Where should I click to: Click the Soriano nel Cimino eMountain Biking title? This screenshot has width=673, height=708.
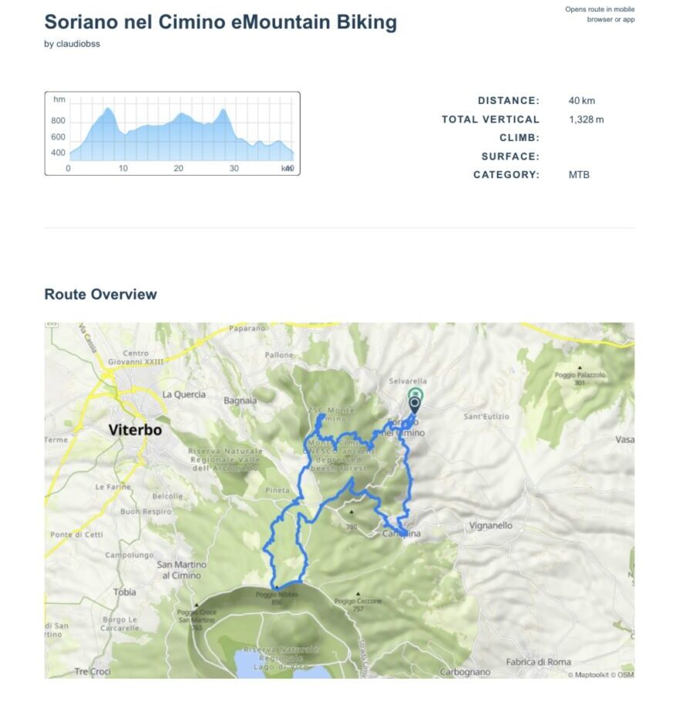coord(220,22)
